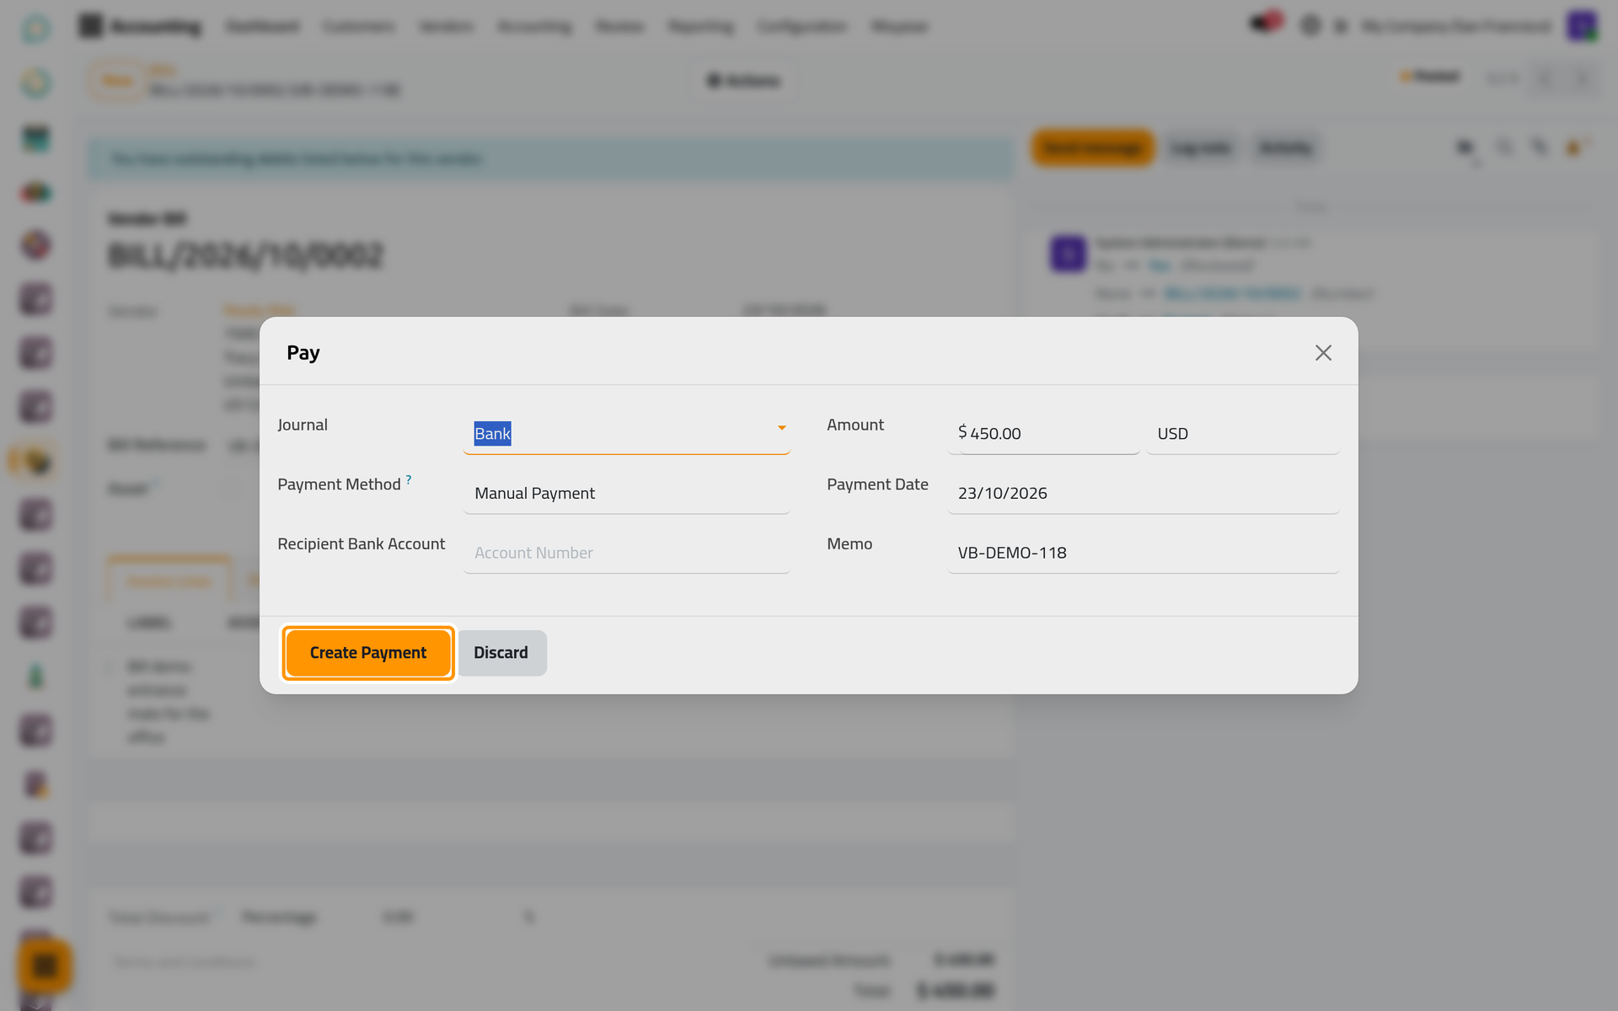Open the Journal dropdown arrow

pyautogui.click(x=781, y=428)
